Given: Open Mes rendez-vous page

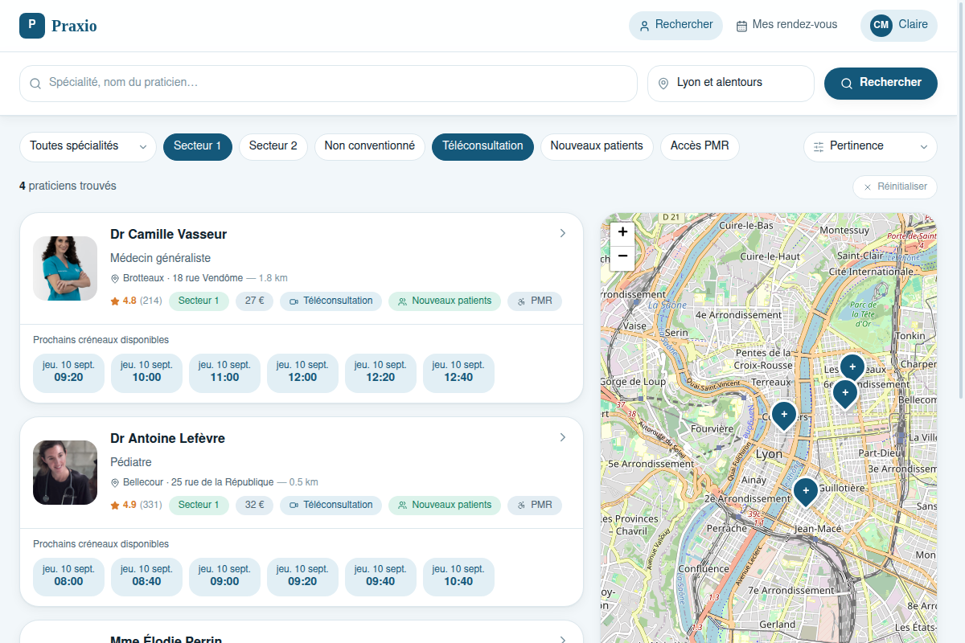Looking at the screenshot, I should [786, 25].
